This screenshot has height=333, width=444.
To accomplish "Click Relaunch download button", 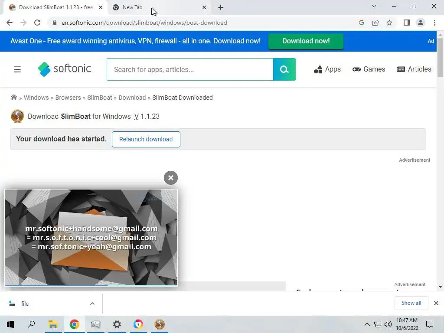I will (146, 139).
